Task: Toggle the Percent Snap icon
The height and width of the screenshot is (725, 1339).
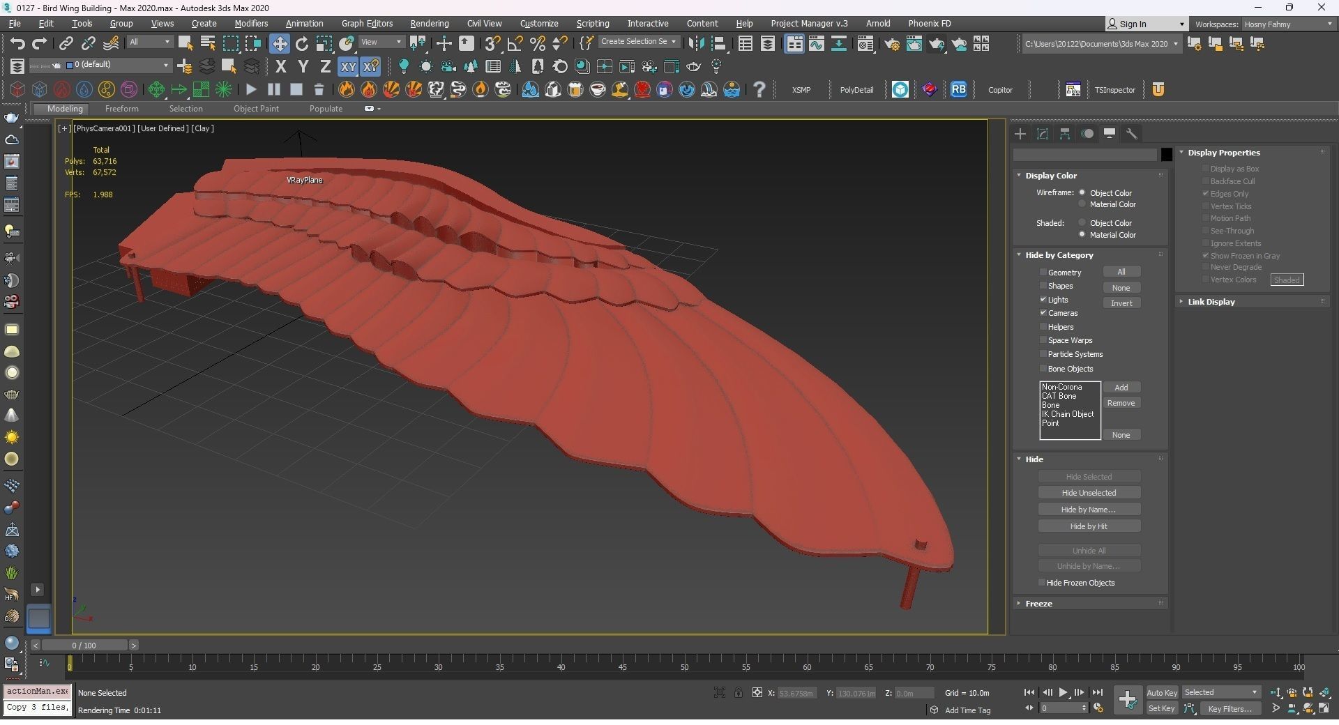Action: [538, 43]
